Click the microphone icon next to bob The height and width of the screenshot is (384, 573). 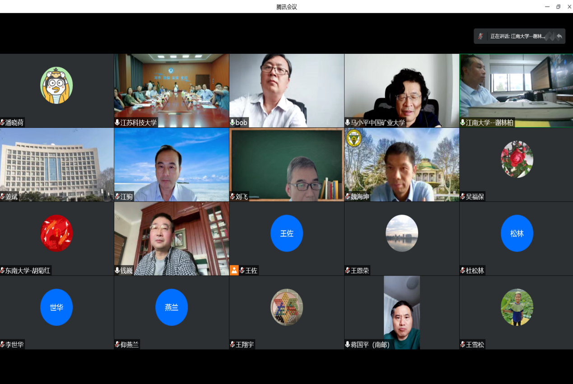coord(233,122)
